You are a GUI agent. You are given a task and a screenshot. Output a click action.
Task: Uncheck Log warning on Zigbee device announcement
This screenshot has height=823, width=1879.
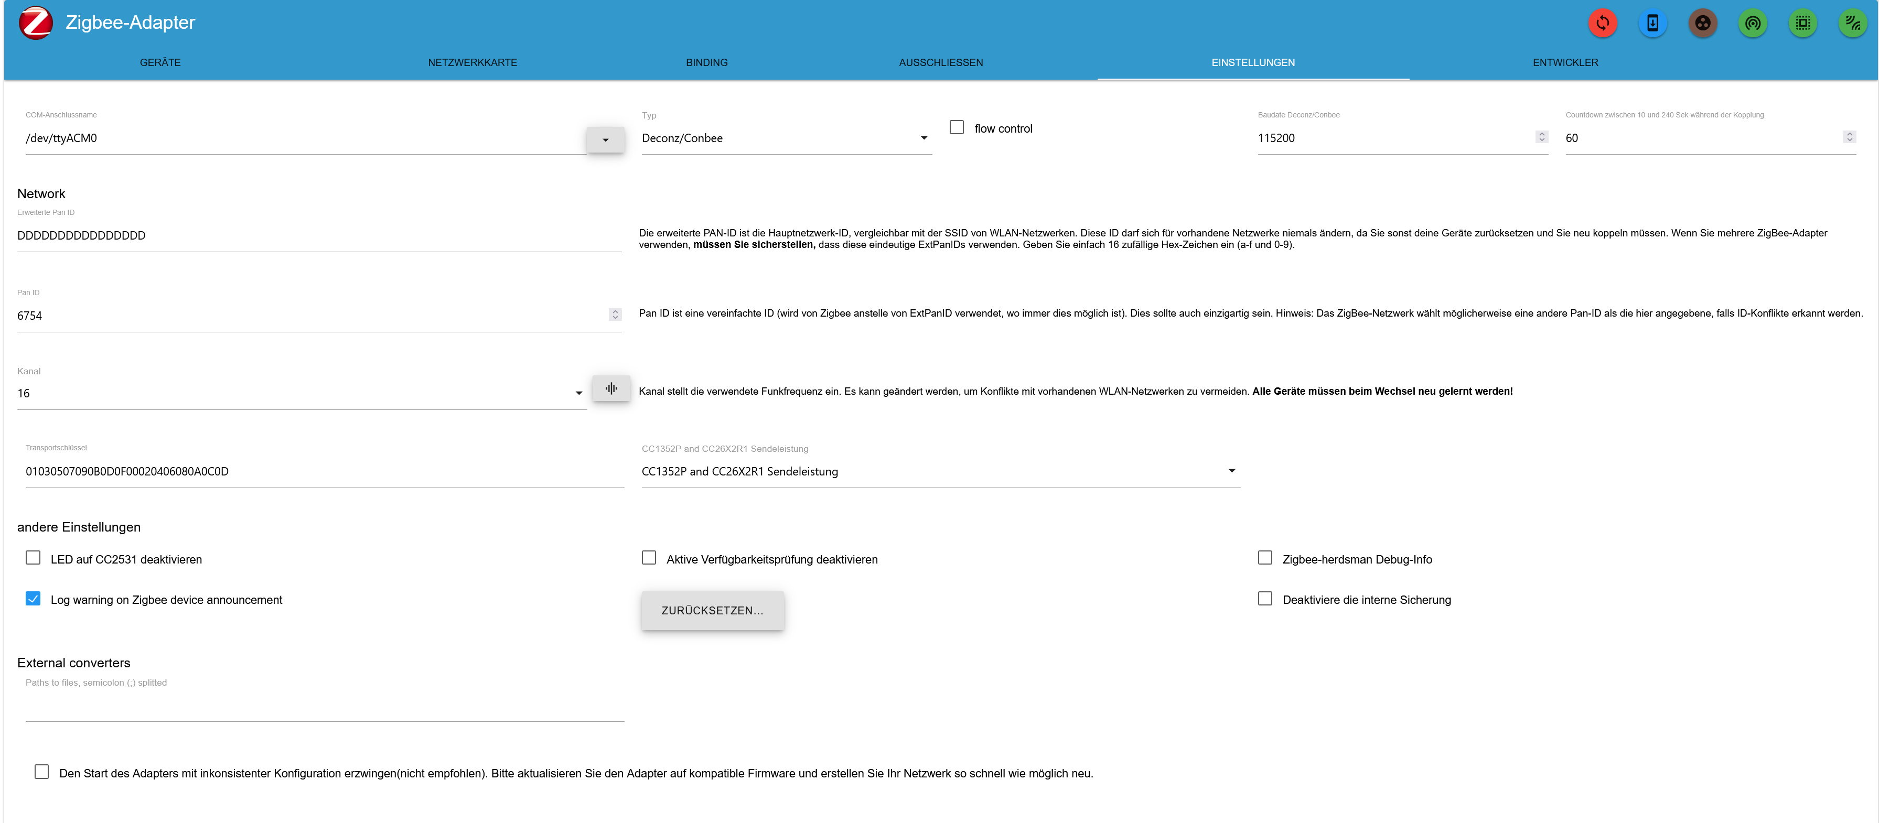coord(33,599)
